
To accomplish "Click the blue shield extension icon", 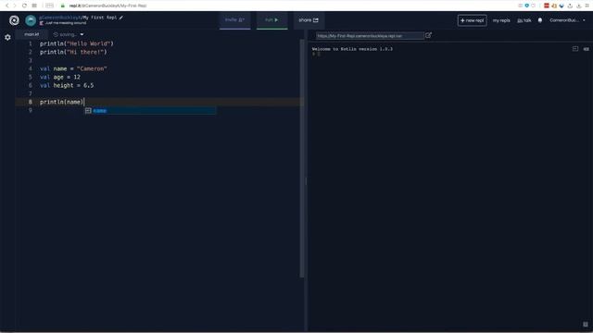I will (527, 6).
